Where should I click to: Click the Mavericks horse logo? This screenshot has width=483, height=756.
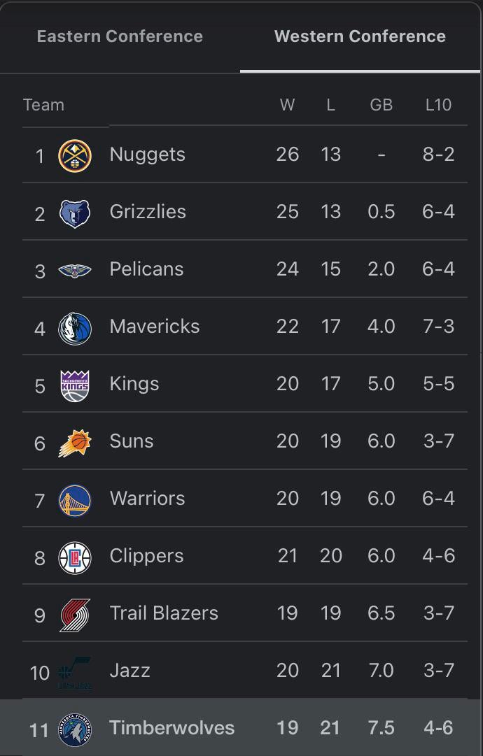(75, 327)
